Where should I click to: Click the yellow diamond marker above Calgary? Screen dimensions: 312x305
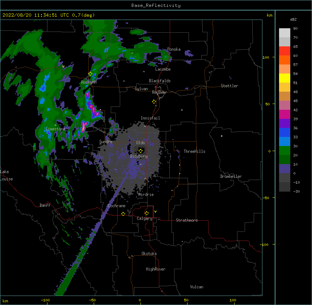click(147, 213)
